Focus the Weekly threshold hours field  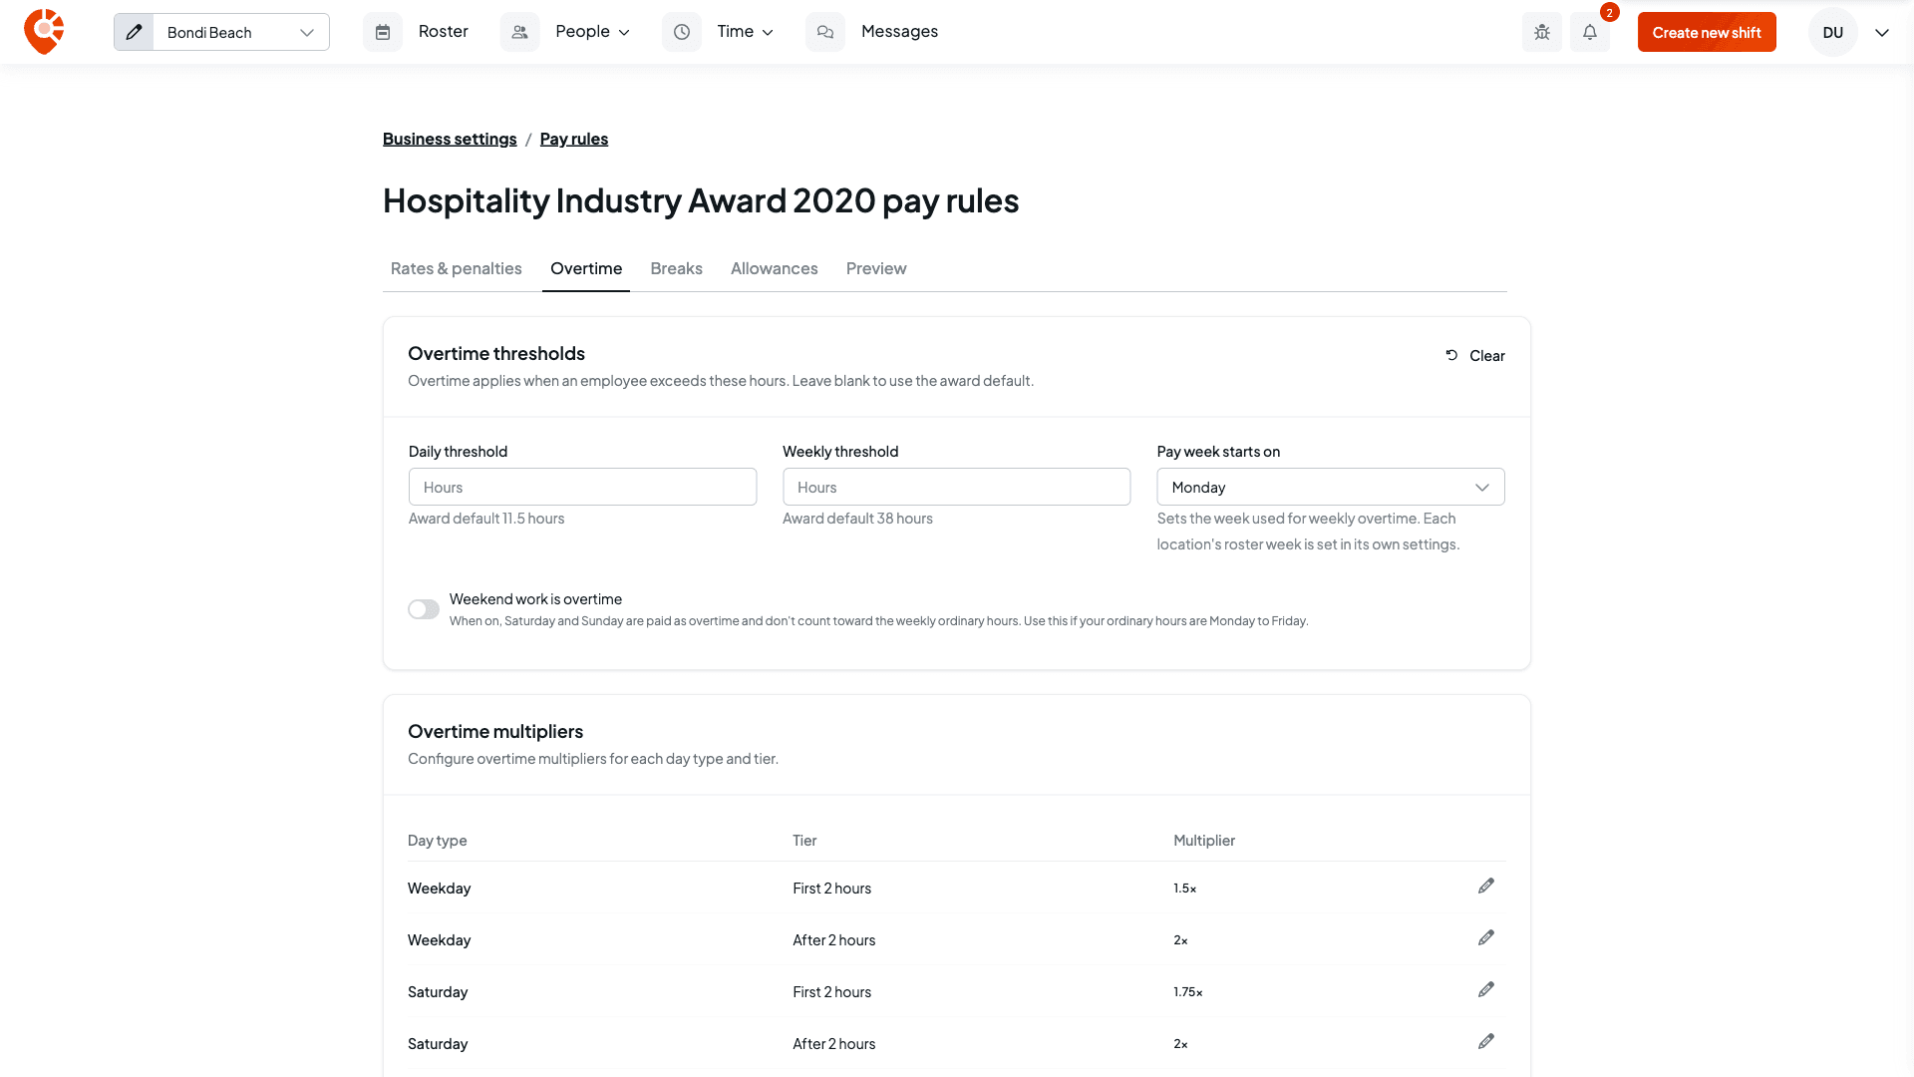coord(957,487)
